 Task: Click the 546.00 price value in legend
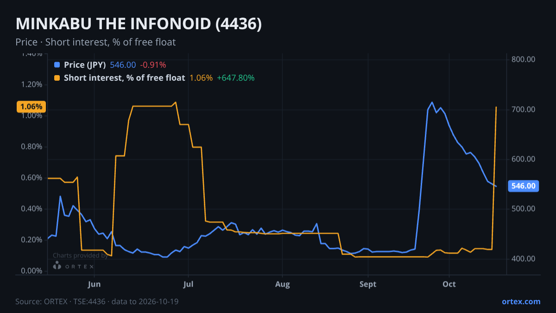point(123,65)
